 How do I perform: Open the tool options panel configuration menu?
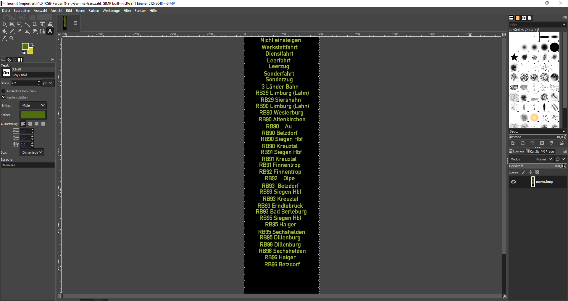53,59
